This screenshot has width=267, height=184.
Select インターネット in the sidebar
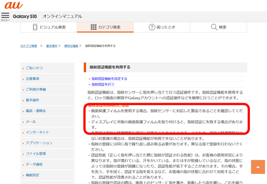click(x=48, y=132)
